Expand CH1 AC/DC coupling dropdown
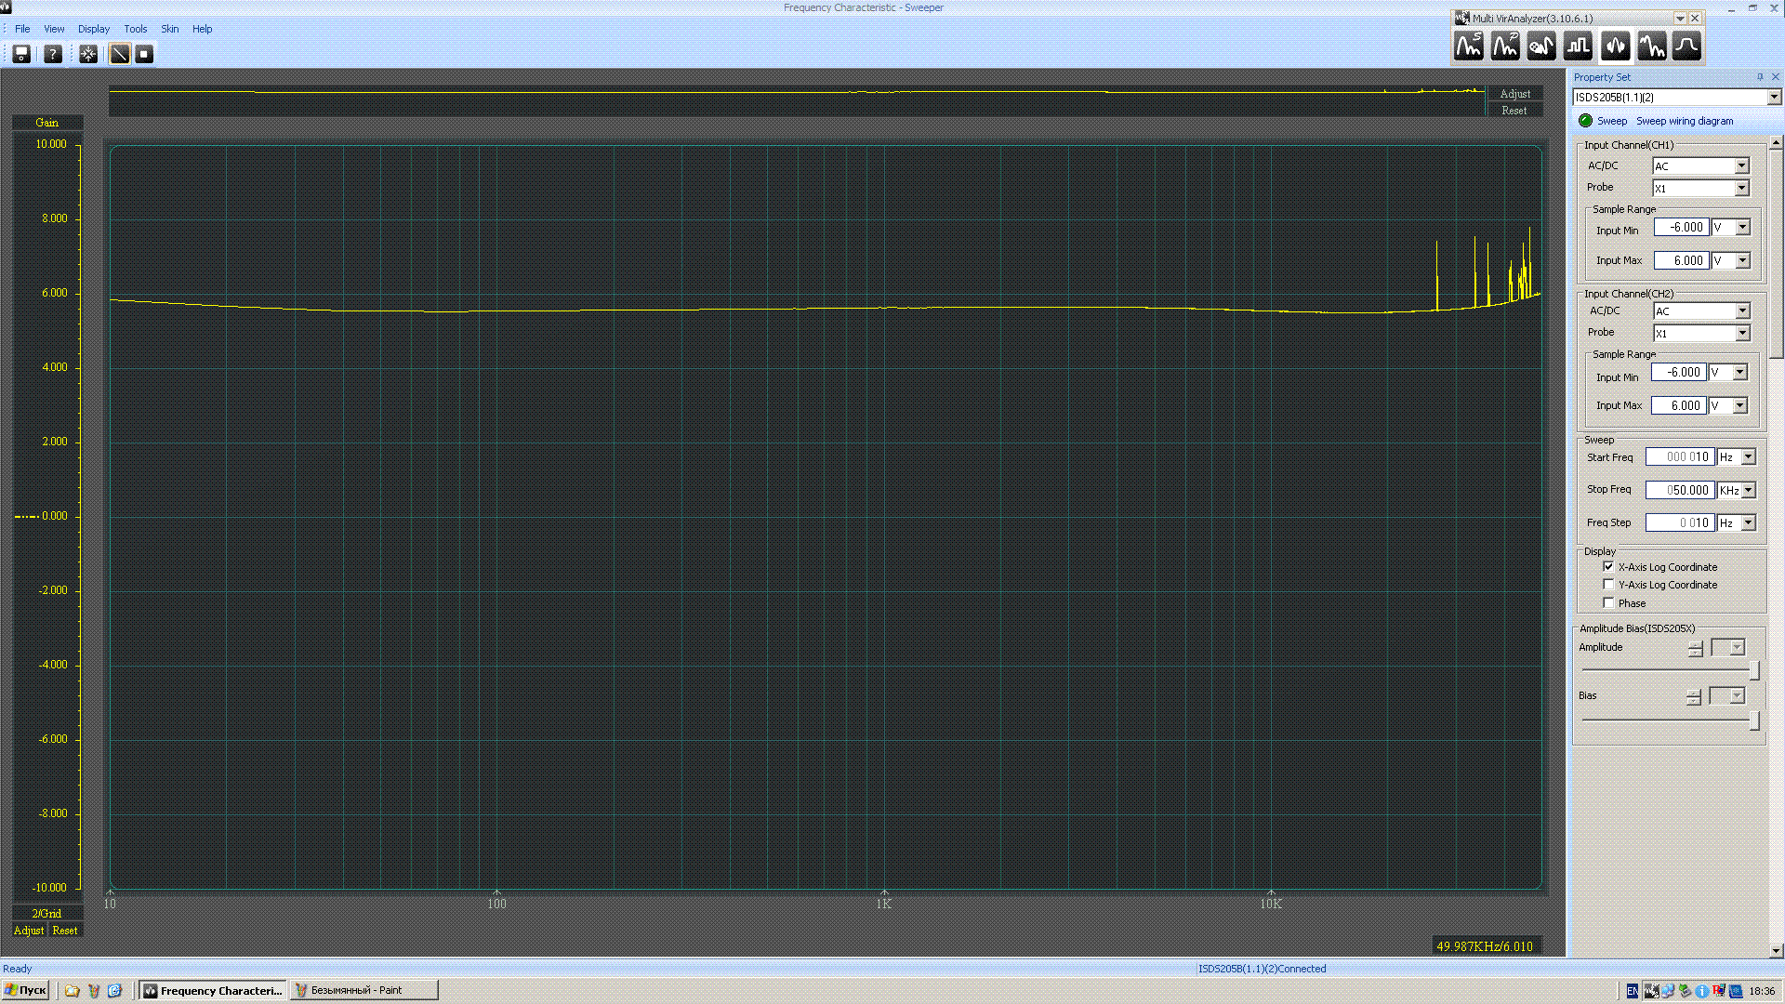The image size is (1785, 1004). [x=1741, y=166]
